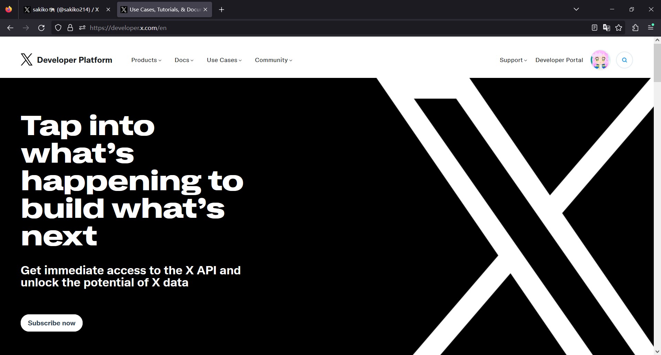Open the Support dropdown menu
This screenshot has height=355, width=661.
(x=513, y=60)
